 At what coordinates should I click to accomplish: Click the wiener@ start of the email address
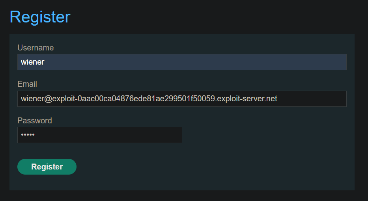click(x=36, y=99)
